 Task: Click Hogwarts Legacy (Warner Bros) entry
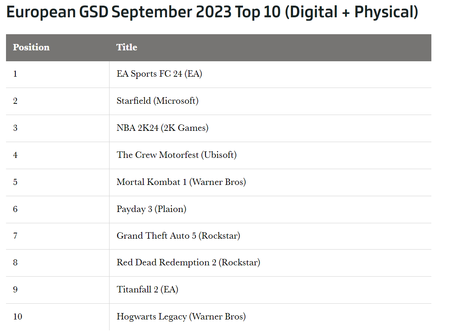click(x=181, y=316)
